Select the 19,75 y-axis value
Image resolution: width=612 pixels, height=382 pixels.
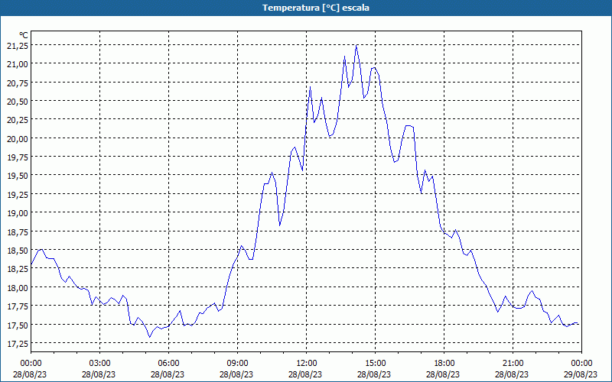(18, 157)
